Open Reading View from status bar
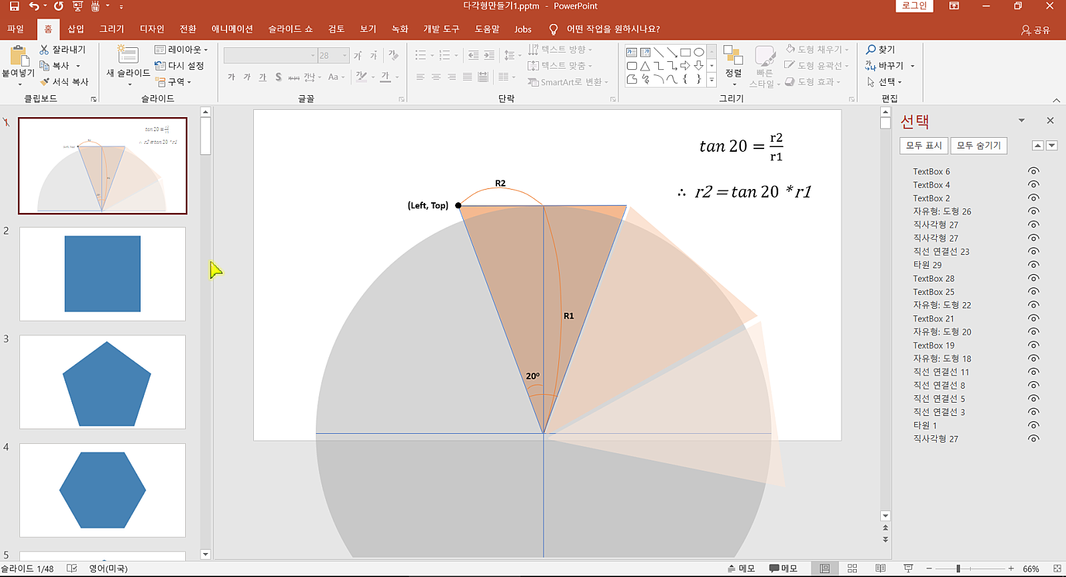Viewport: 1066px width, 577px height. 880,568
